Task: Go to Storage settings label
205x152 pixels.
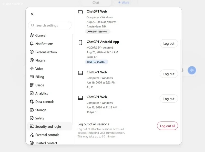Action: (x=41, y=110)
